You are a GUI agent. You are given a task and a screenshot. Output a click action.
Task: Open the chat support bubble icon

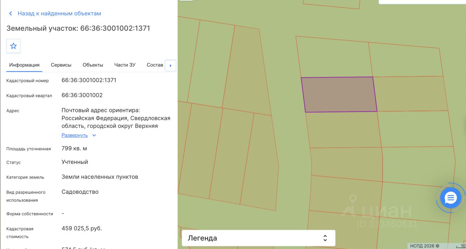coord(451,198)
